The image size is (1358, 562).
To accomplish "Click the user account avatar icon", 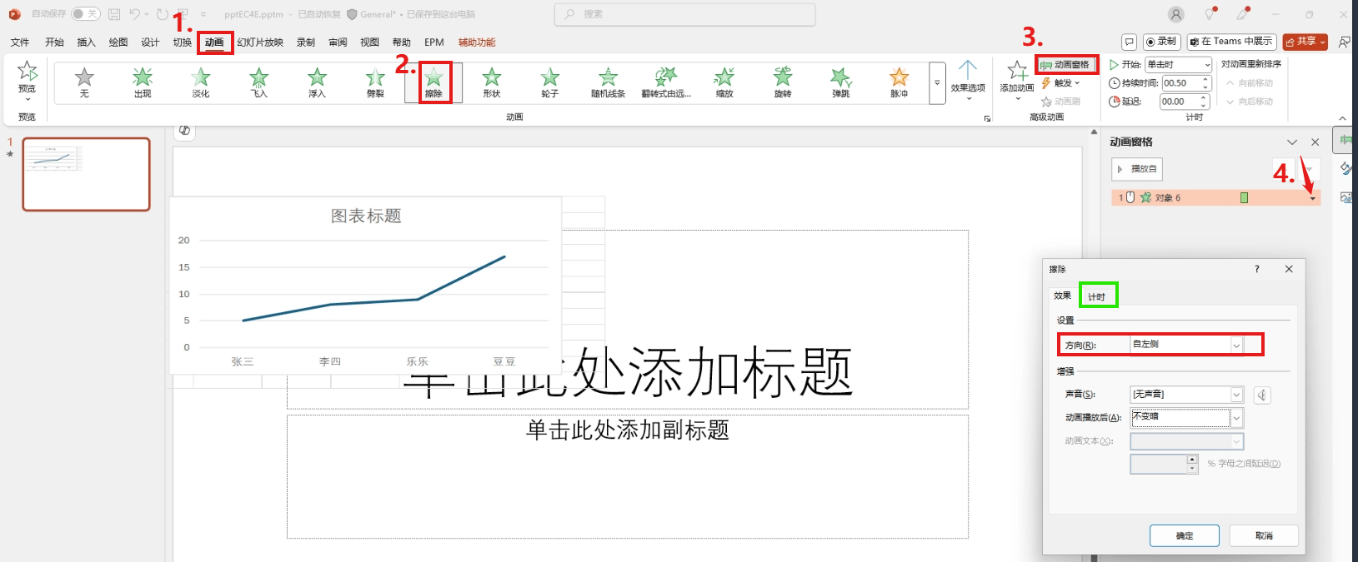I will tap(1175, 14).
